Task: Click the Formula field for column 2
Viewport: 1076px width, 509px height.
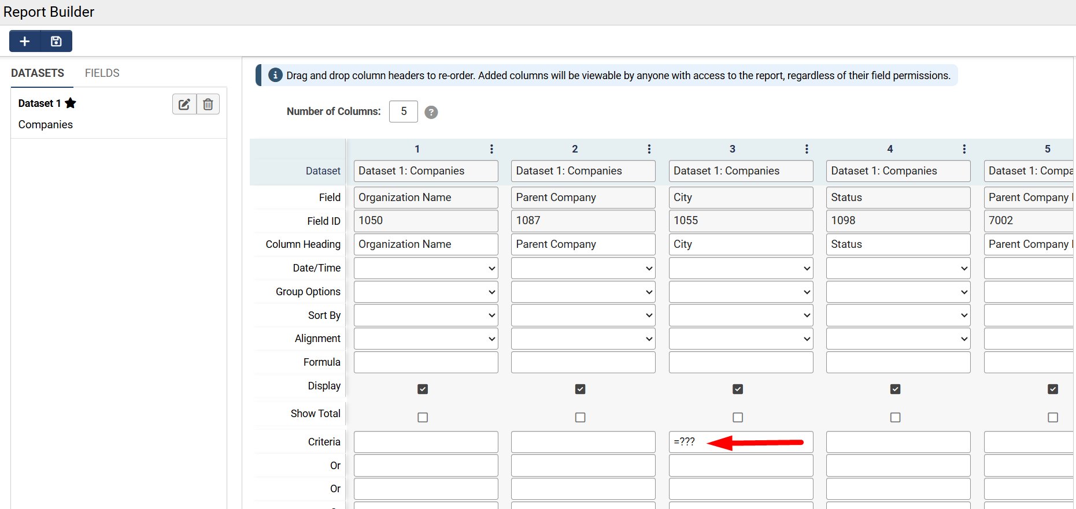Action: click(x=583, y=362)
